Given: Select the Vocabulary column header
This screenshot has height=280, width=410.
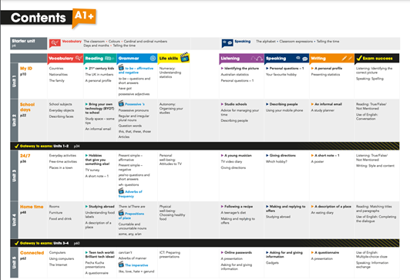Looking at the screenshot, I should pos(65,59).
